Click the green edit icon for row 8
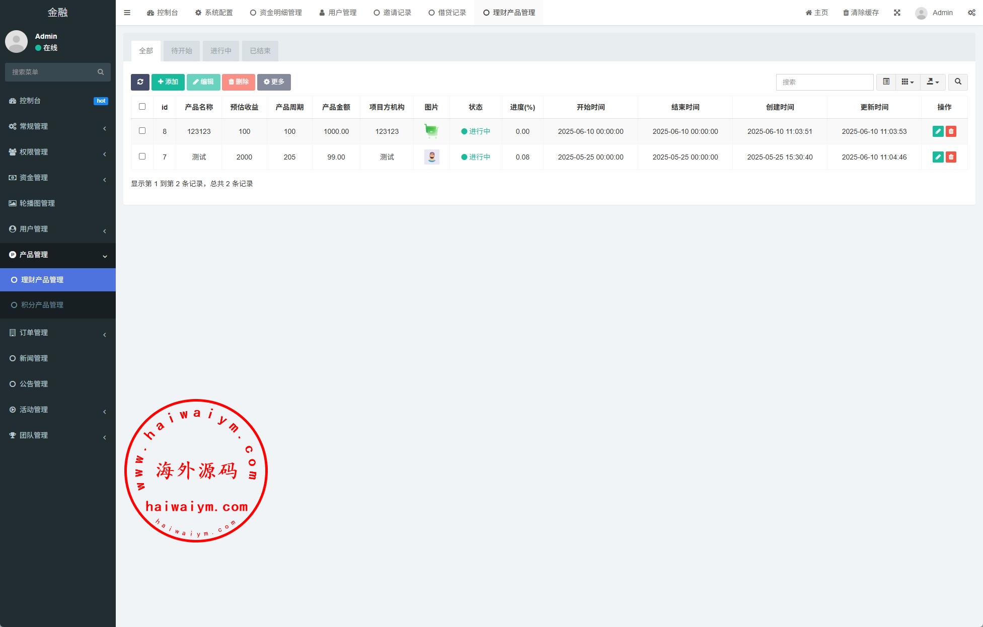Screen dimensions: 983x627 pyautogui.click(x=938, y=131)
